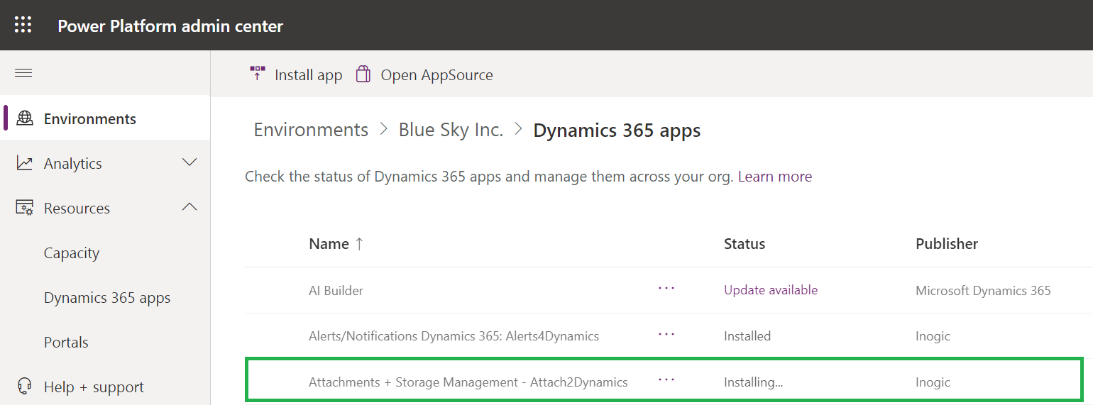Screen dimensions: 1093x405
Task: Expand the Analytics section chevron
Action: coord(190,162)
